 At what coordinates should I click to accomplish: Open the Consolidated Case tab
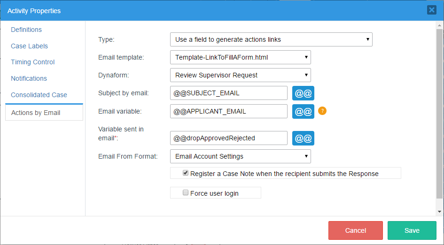[39, 95]
